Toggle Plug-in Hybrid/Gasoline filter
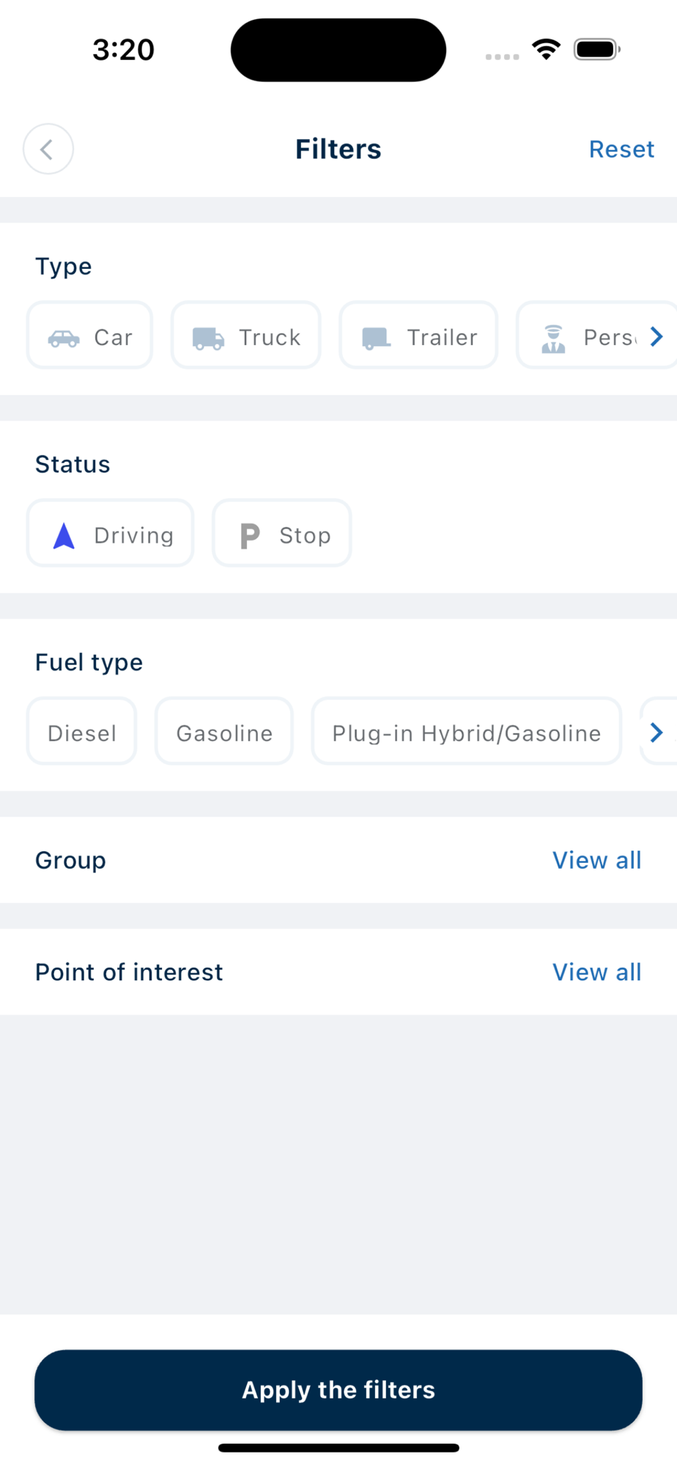This screenshot has height=1465, width=677. point(466,733)
